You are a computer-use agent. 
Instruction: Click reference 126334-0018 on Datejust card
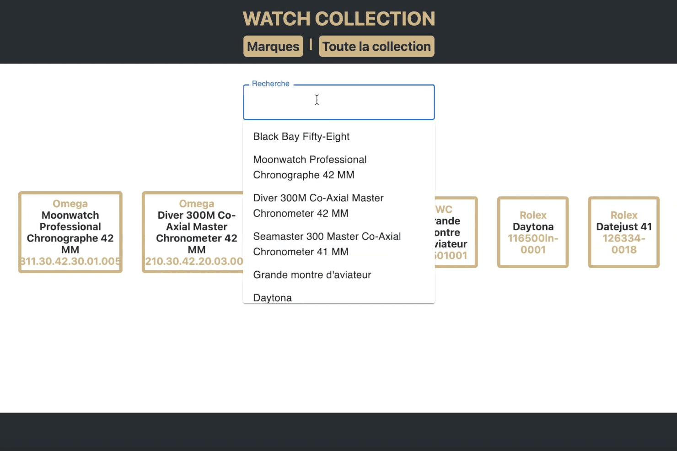623,244
